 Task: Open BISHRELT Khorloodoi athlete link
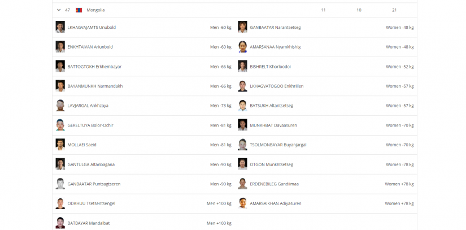coord(271,67)
